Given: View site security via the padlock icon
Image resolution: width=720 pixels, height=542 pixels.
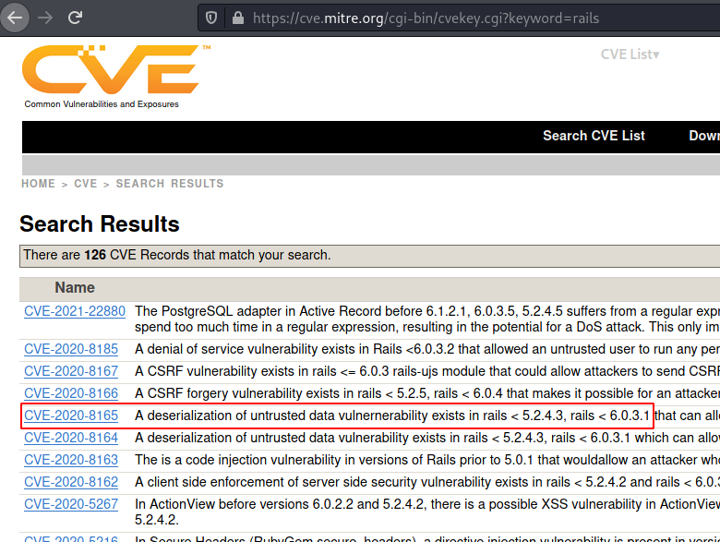Looking at the screenshot, I should point(238,18).
